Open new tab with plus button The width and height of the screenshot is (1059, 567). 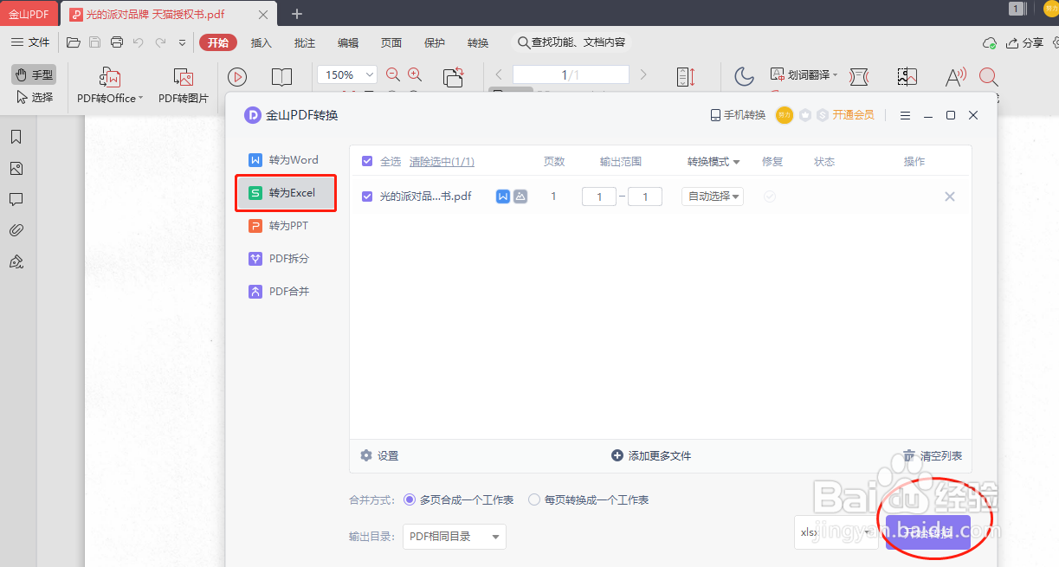pyautogui.click(x=297, y=14)
